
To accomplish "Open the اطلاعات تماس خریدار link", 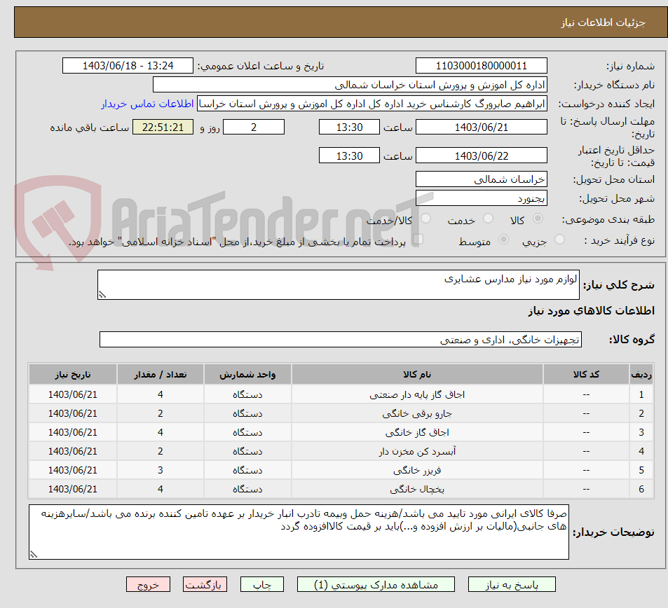I will pos(147,104).
